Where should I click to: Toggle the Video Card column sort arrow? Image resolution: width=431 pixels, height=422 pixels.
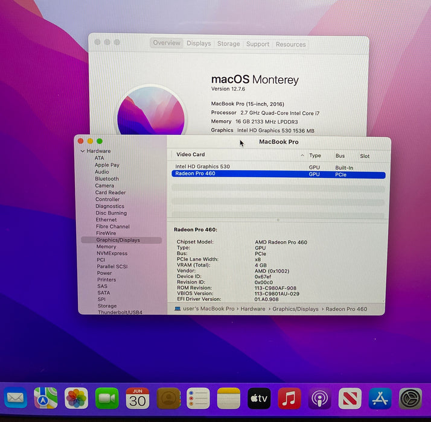click(x=302, y=156)
